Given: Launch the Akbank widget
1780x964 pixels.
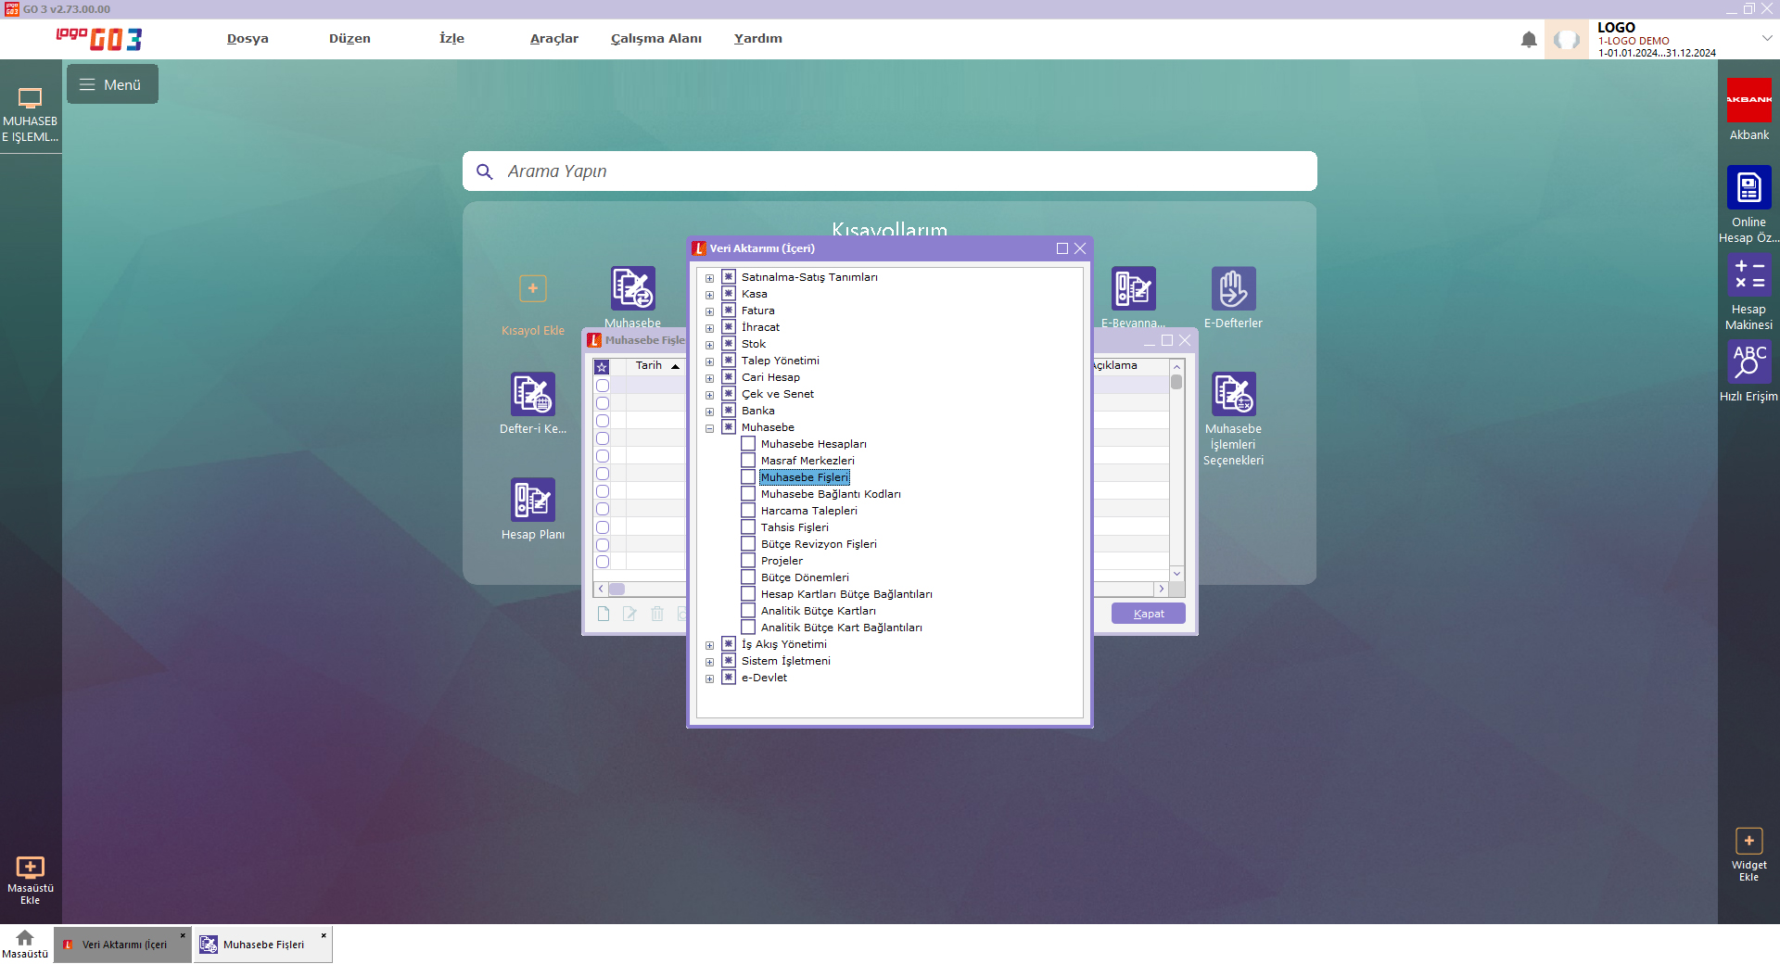Looking at the screenshot, I should (x=1748, y=100).
